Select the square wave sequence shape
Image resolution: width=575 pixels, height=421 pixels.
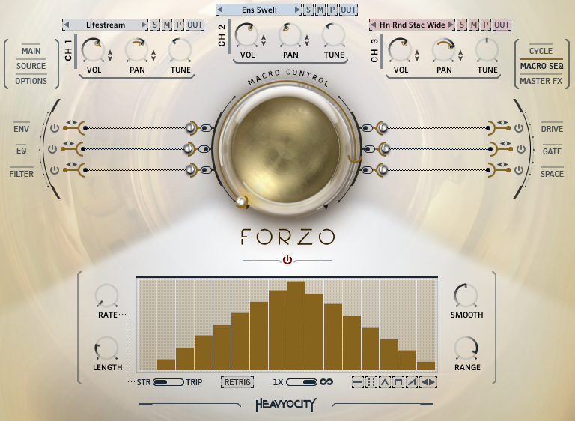398,382
